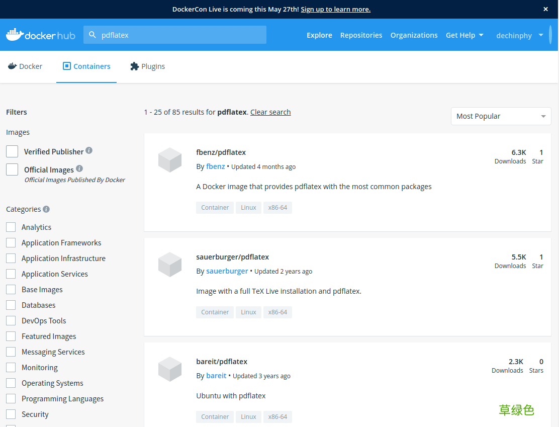Image resolution: width=559 pixels, height=427 pixels.
Task: Enable the Verified Publisher filter
Action: coord(12,151)
